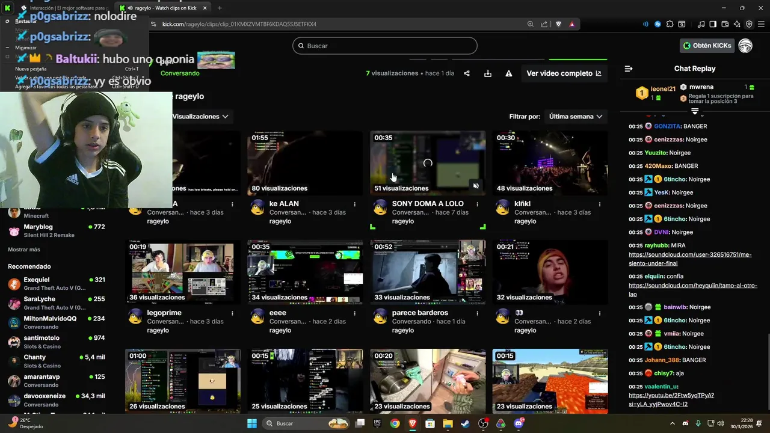The image size is (770, 433).
Task: Open the Exequiel recommended channel
Action: [57, 283]
